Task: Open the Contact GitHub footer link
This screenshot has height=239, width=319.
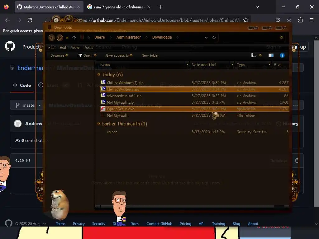Action: tap(159, 223)
